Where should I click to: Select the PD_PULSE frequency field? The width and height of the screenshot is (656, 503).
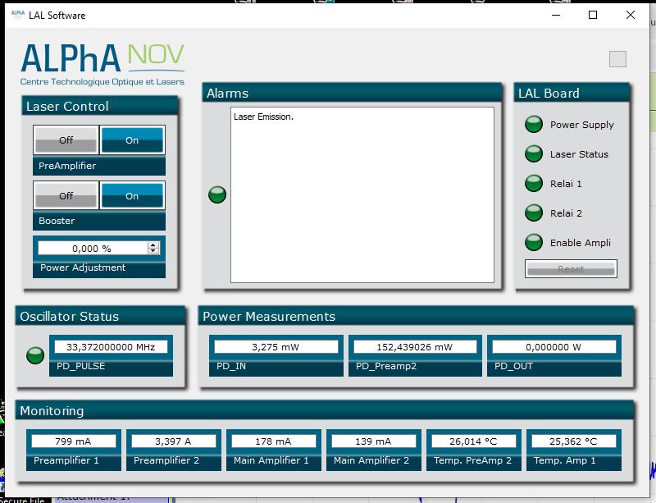(111, 347)
